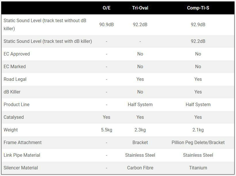Viewport: 236px width, 176px height.
Task: Click the Frame Attachment row label
Action: (x=22, y=143)
